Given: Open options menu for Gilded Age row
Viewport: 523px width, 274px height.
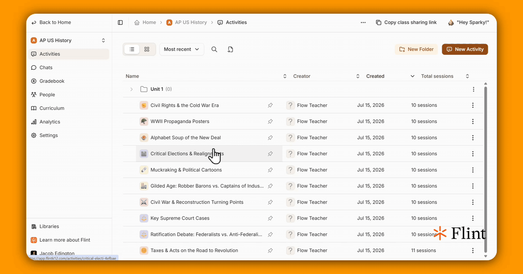Looking at the screenshot, I should [x=473, y=186].
